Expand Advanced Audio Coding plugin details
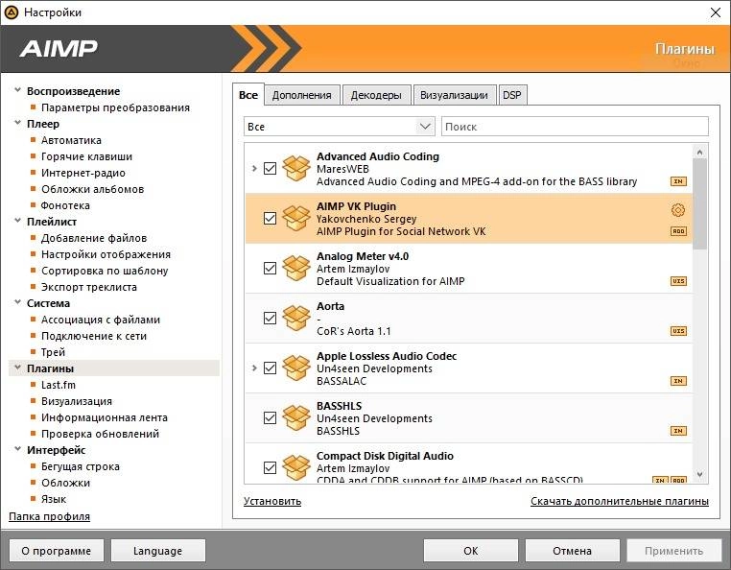Image resolution: width=731 pixels, height=570 pixels. 254,168
